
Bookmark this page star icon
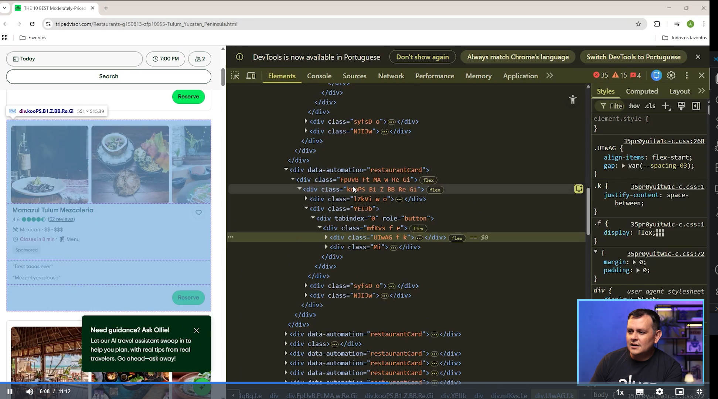(638, 24)
